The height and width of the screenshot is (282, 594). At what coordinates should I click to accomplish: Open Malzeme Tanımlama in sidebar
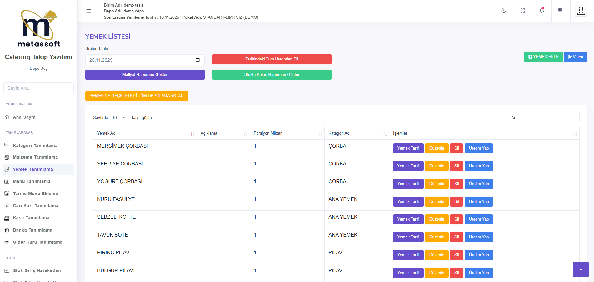pyautogui.click(x=35, y=157)
